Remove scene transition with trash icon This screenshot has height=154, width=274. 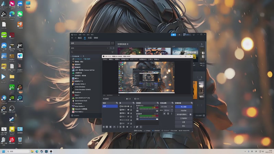pos(168,114)
